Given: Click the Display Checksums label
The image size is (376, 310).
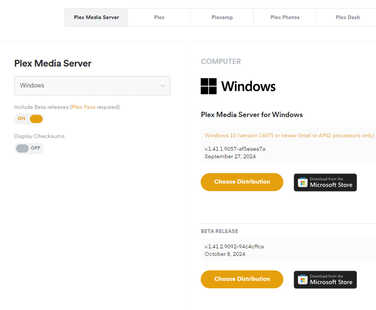Looking at the screenshot, I should [39, 136].
